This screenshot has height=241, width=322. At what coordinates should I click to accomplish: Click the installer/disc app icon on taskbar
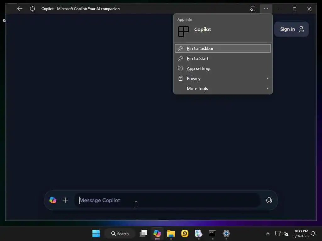pyautogui.click(x=198, y=233)
